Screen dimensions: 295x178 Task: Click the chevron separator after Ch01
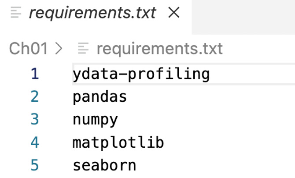59,49
